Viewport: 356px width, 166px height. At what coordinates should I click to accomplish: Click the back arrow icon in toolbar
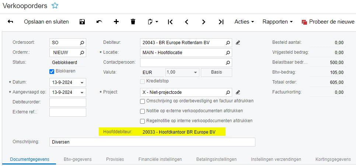pos(10,22)
